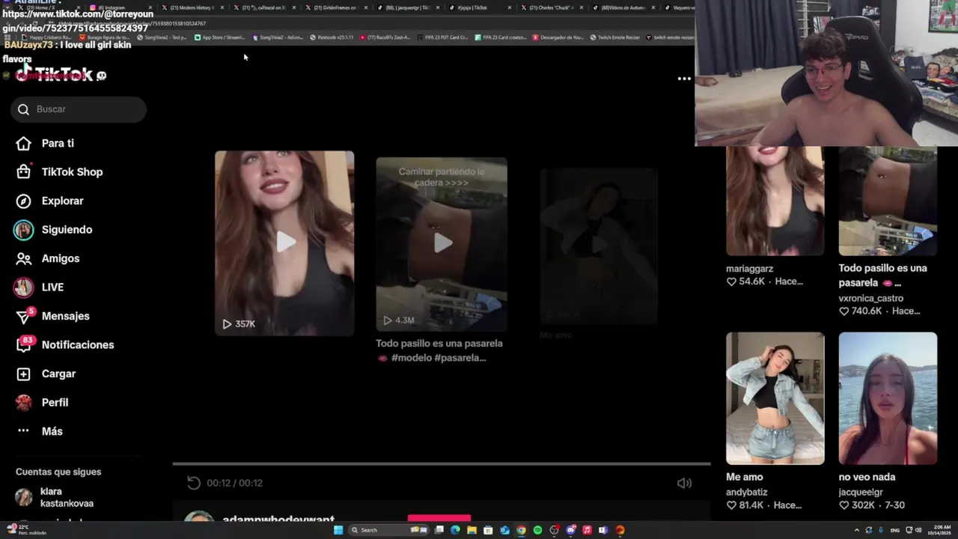Click the 'Cuentas que sigues' heading
958x539 pixels.
click(x=58, y=472)
